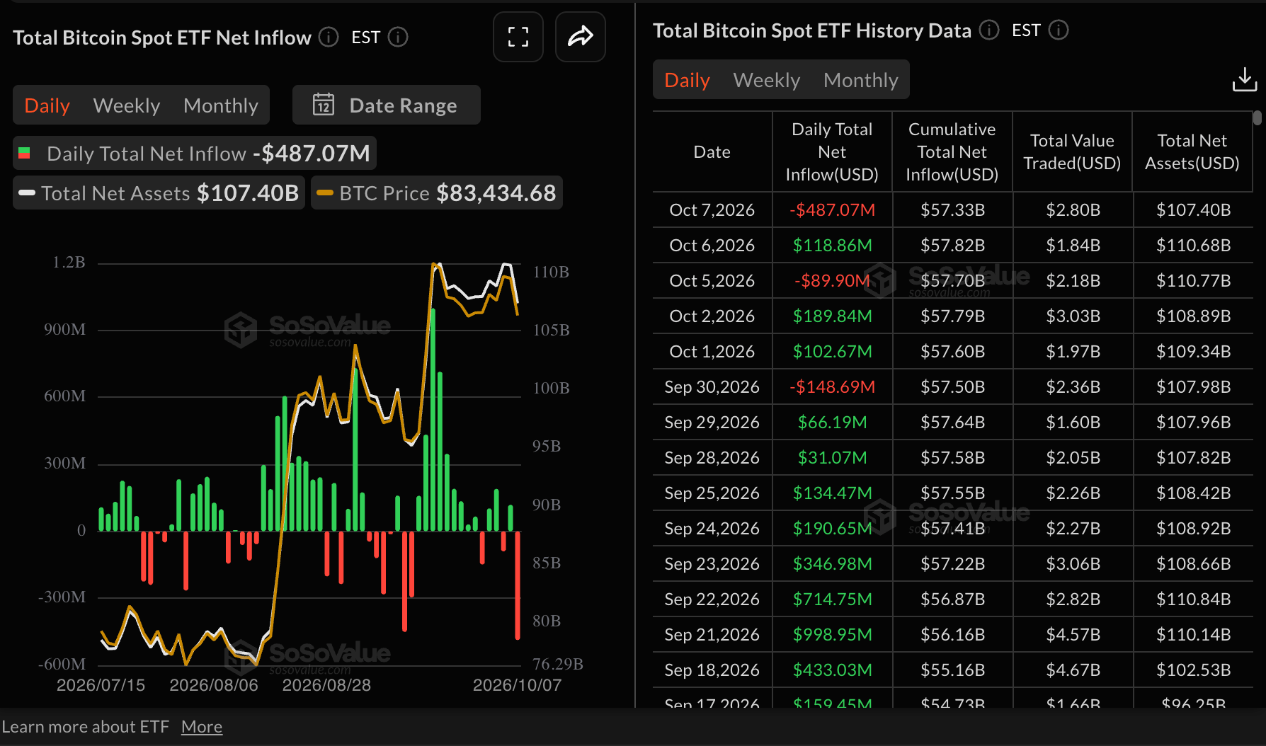Click the history table vertical scrollbar
Screen dimensions: 1266x746
coord(1257,117)
